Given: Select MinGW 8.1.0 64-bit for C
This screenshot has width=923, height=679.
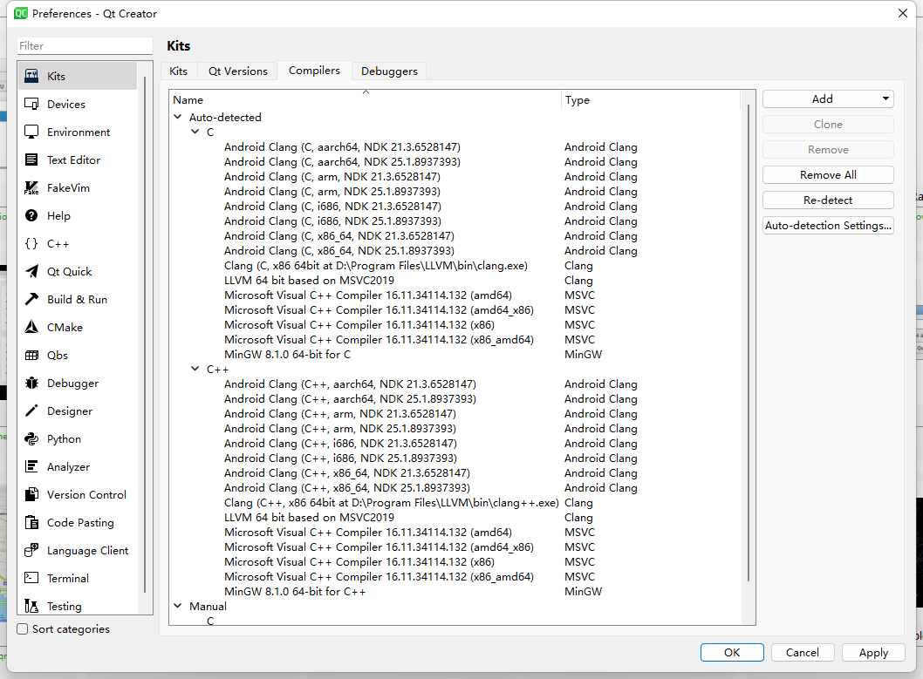Looking at the screenshot, I should point(287,354).
